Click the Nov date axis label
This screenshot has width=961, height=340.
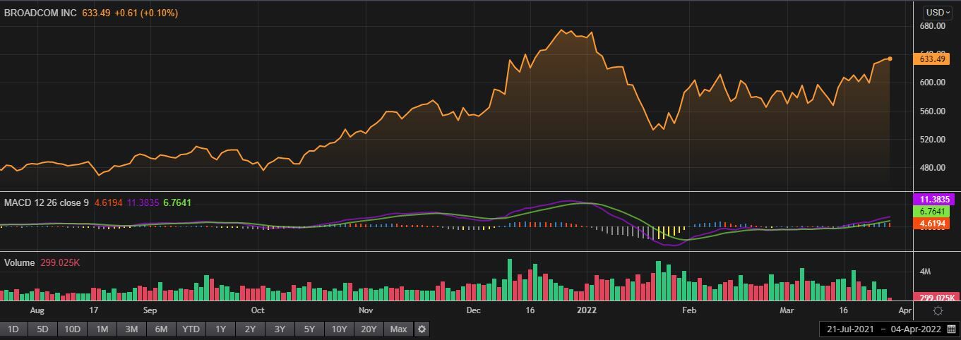click(365, 310)
